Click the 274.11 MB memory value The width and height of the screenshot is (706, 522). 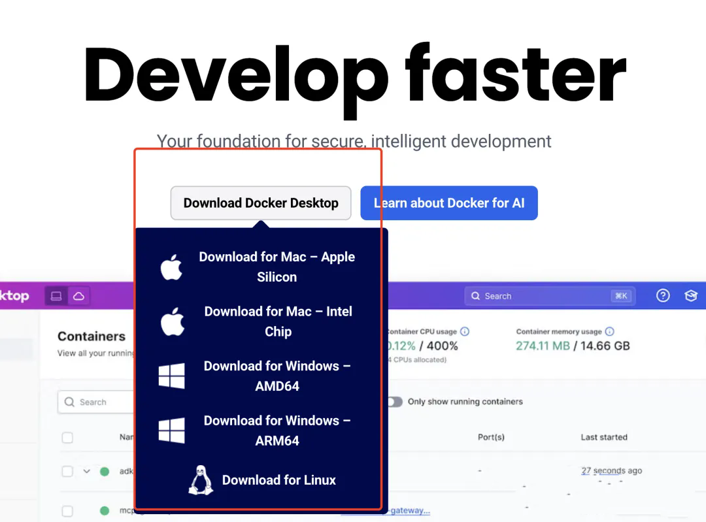point(543,346)
